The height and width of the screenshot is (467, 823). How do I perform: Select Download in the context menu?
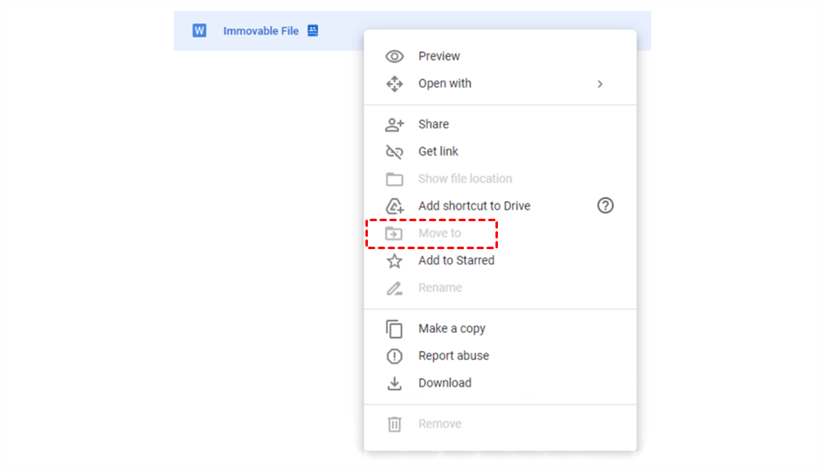click(x=444, y=383)
